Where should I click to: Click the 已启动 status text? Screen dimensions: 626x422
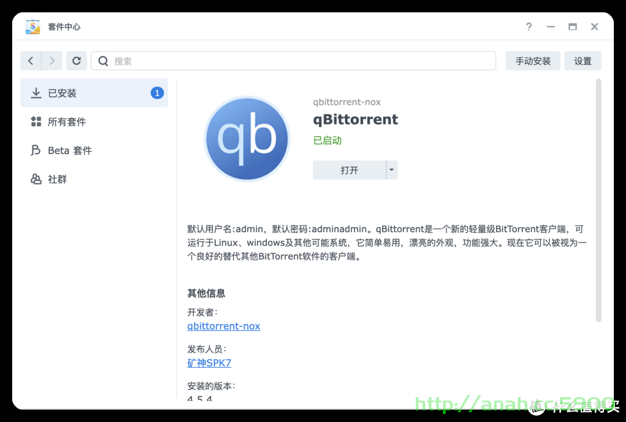(327, 141)
